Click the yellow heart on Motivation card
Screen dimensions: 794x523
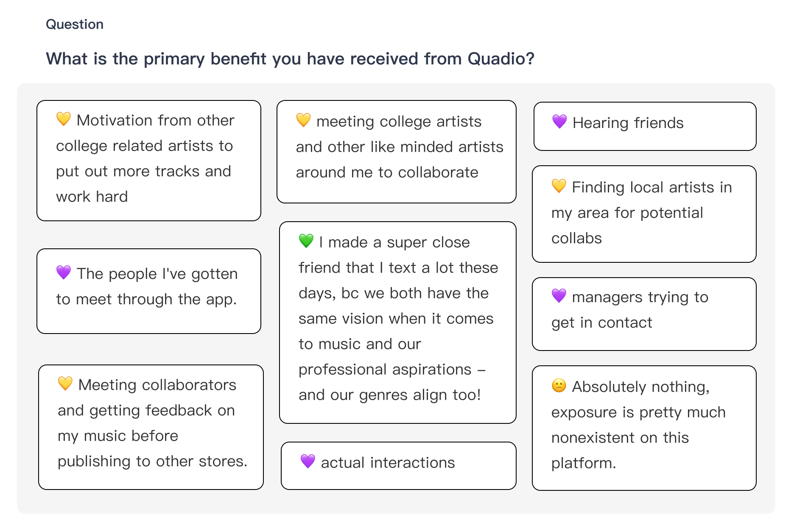[64, 119]
